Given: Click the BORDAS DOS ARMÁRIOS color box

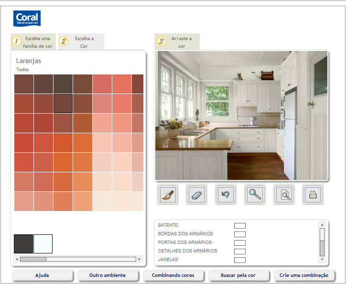Looking at the screenshot, I should (x=240, y=234).
